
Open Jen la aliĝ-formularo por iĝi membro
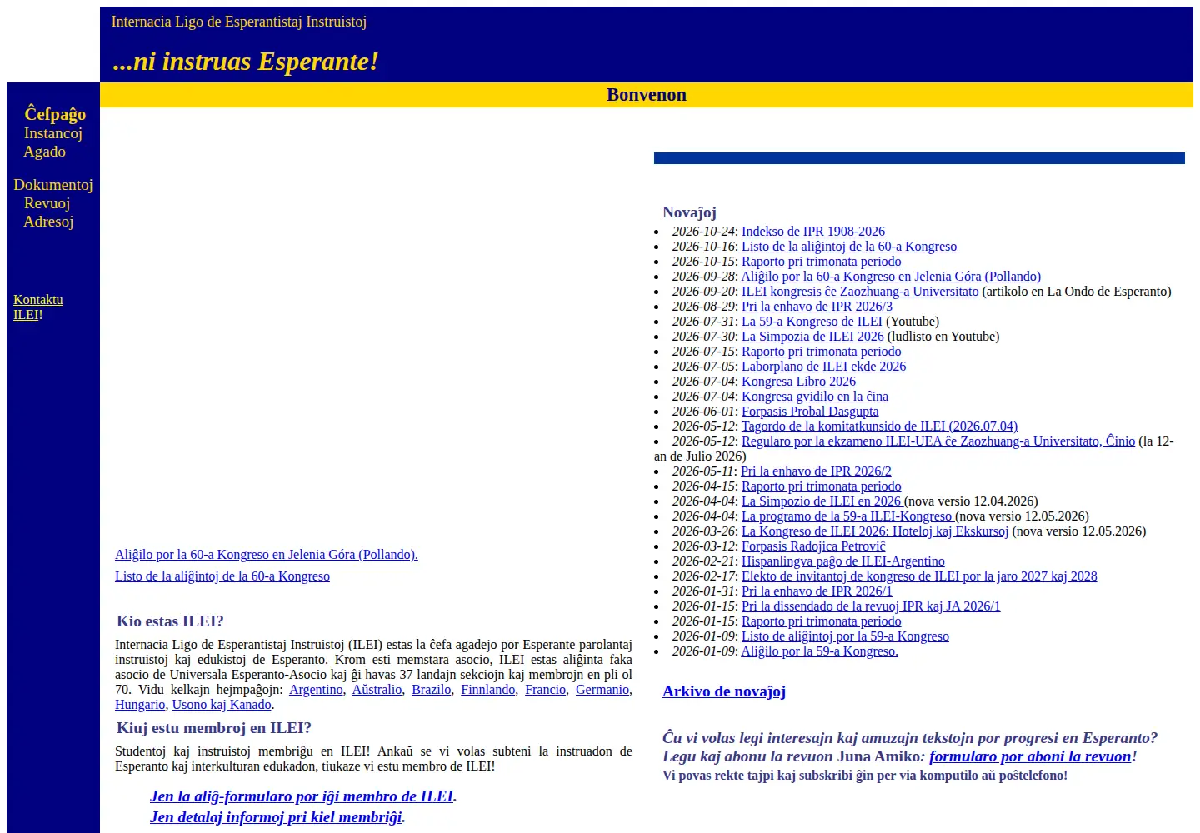coord(302,796)
